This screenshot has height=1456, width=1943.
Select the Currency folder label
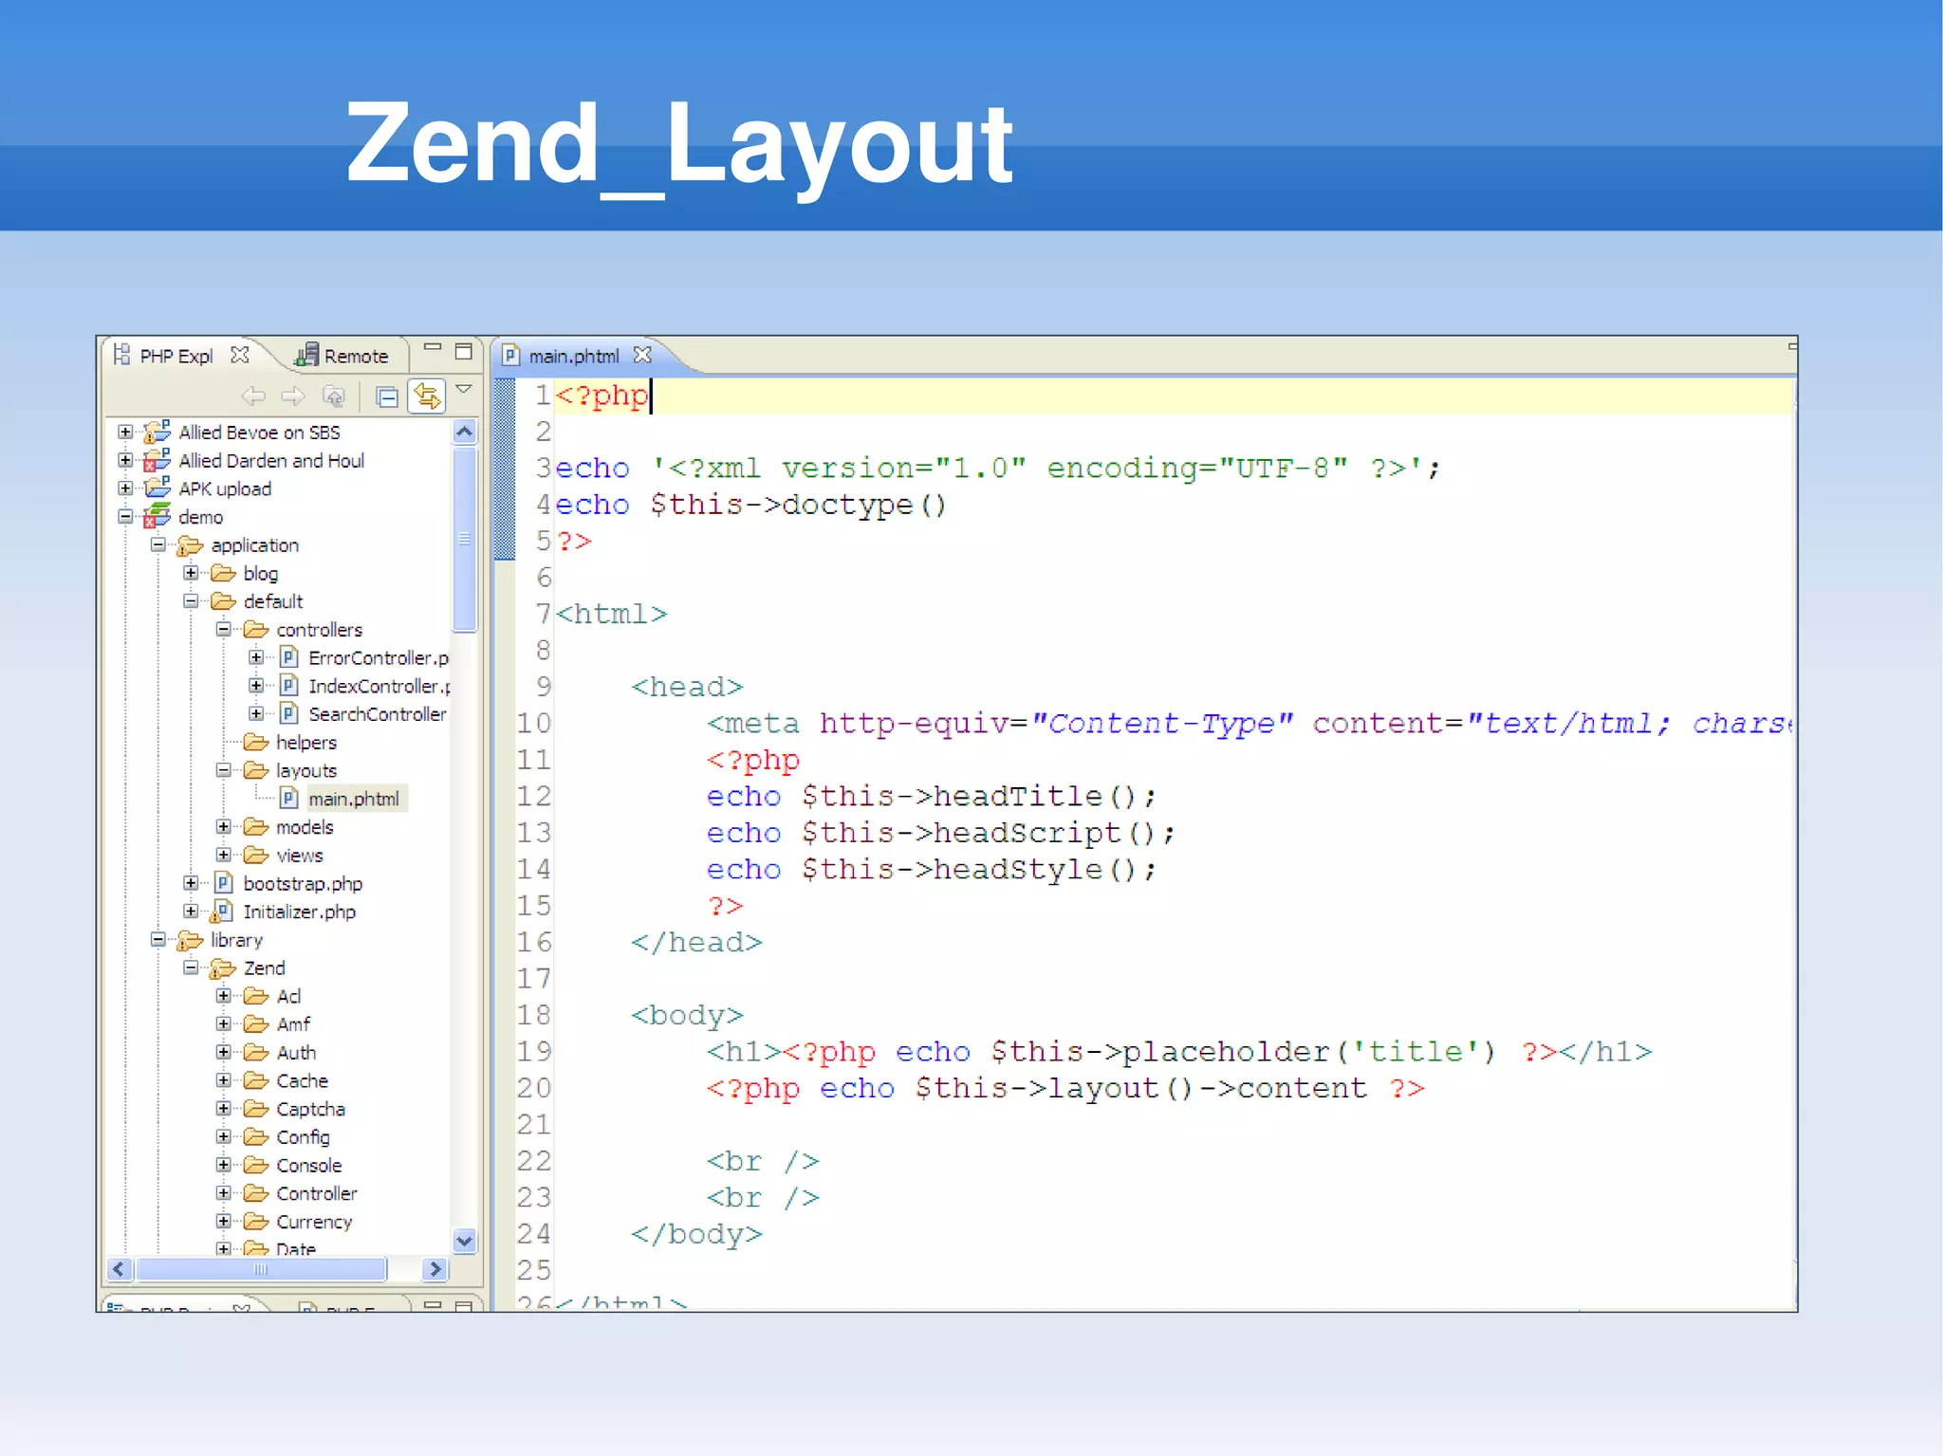click(314, 1222)
